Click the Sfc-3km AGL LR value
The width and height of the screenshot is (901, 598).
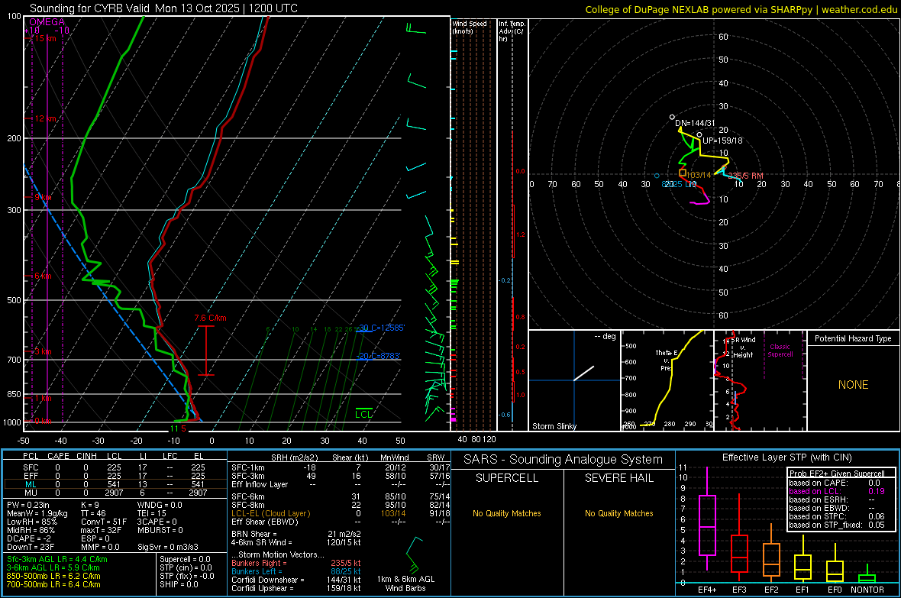pyautogui.click(x=57, y=559)
